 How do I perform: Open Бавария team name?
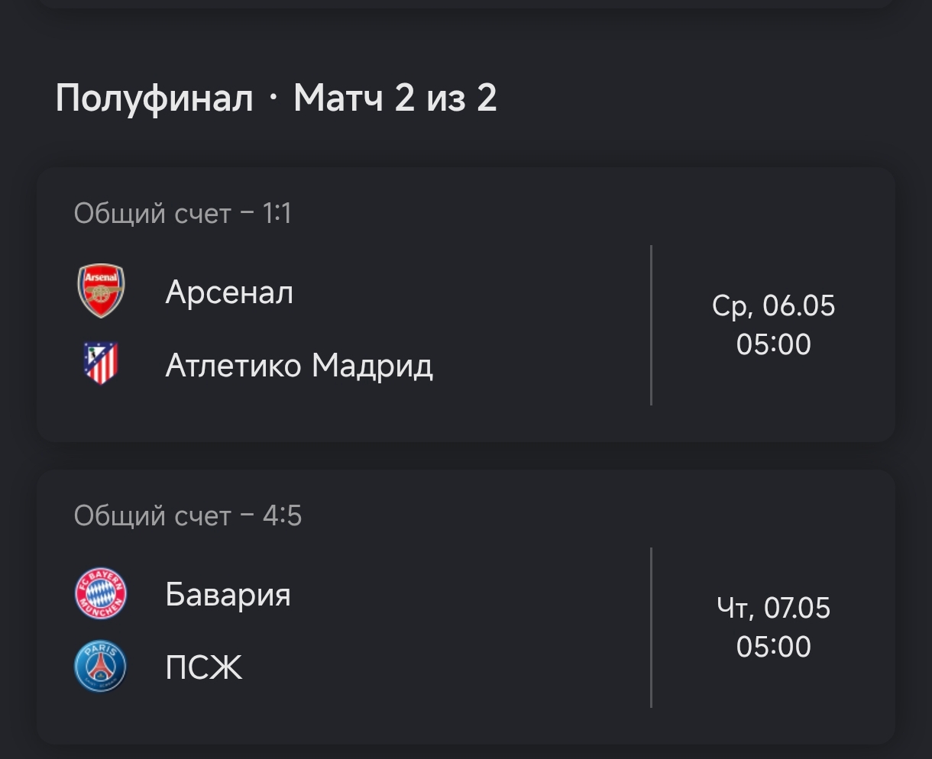pyautogui.click(x=228, y=594)
